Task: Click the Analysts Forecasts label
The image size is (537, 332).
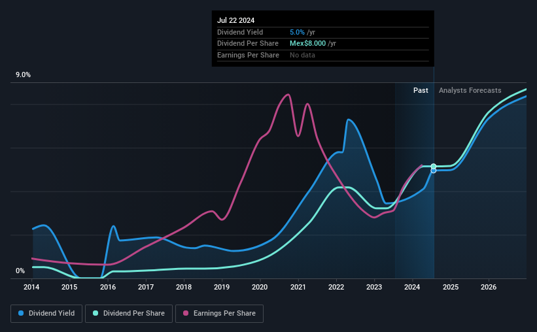Action: tap(470, 90)
